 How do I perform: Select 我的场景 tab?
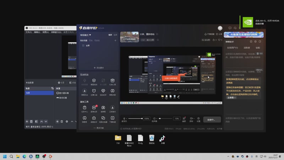pos(84,41)
